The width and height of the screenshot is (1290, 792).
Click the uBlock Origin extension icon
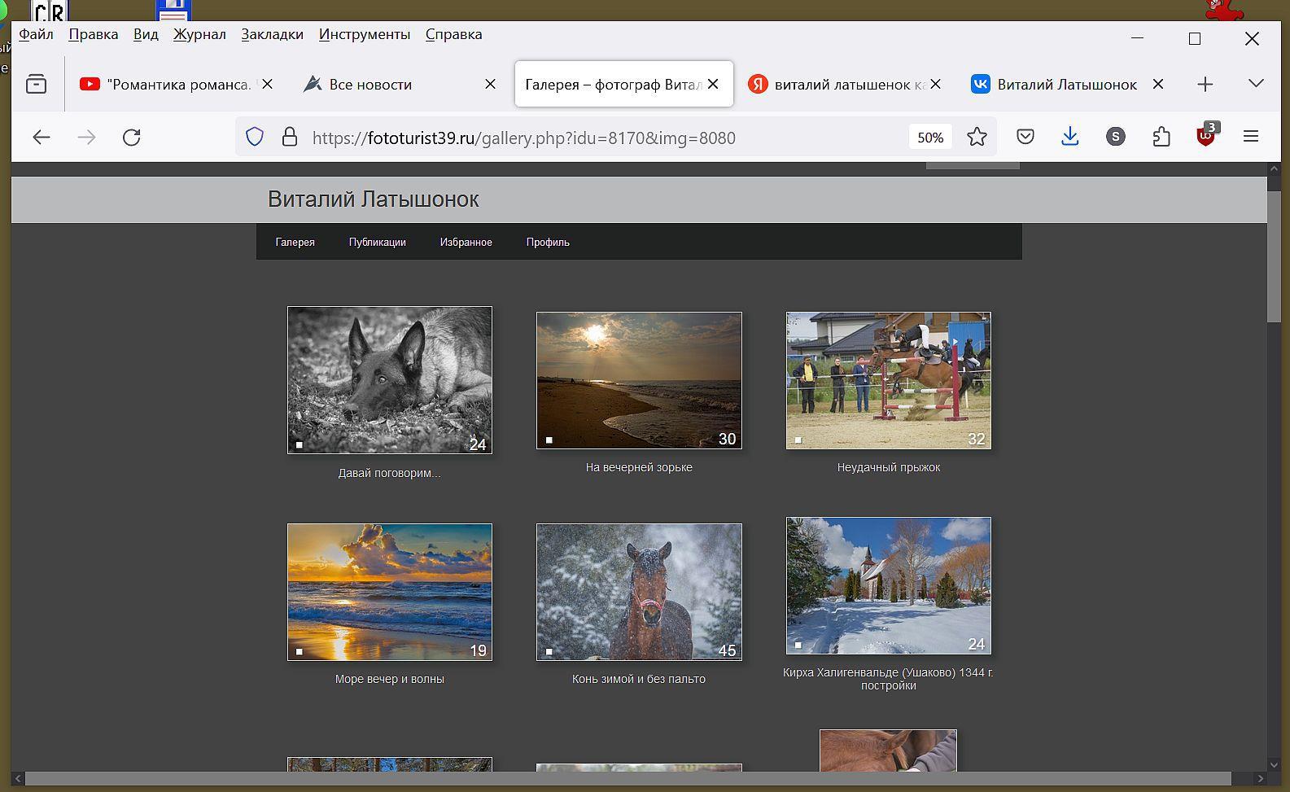pos(1205,137)
